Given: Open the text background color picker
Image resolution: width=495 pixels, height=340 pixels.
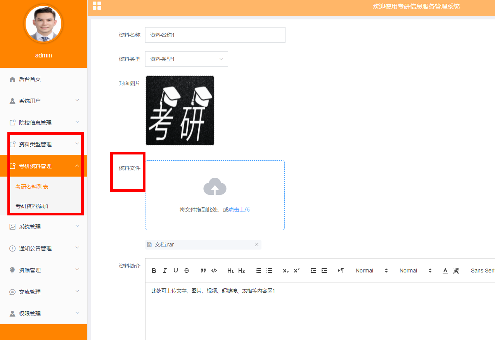Looking at the screenshot, I should (456, 271).
